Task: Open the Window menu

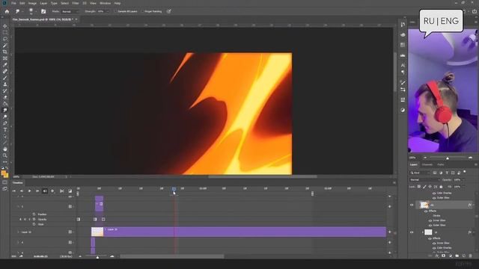Action: [x=105, y=3]
